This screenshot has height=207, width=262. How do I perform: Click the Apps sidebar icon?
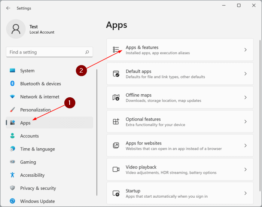tap(12, 122)
